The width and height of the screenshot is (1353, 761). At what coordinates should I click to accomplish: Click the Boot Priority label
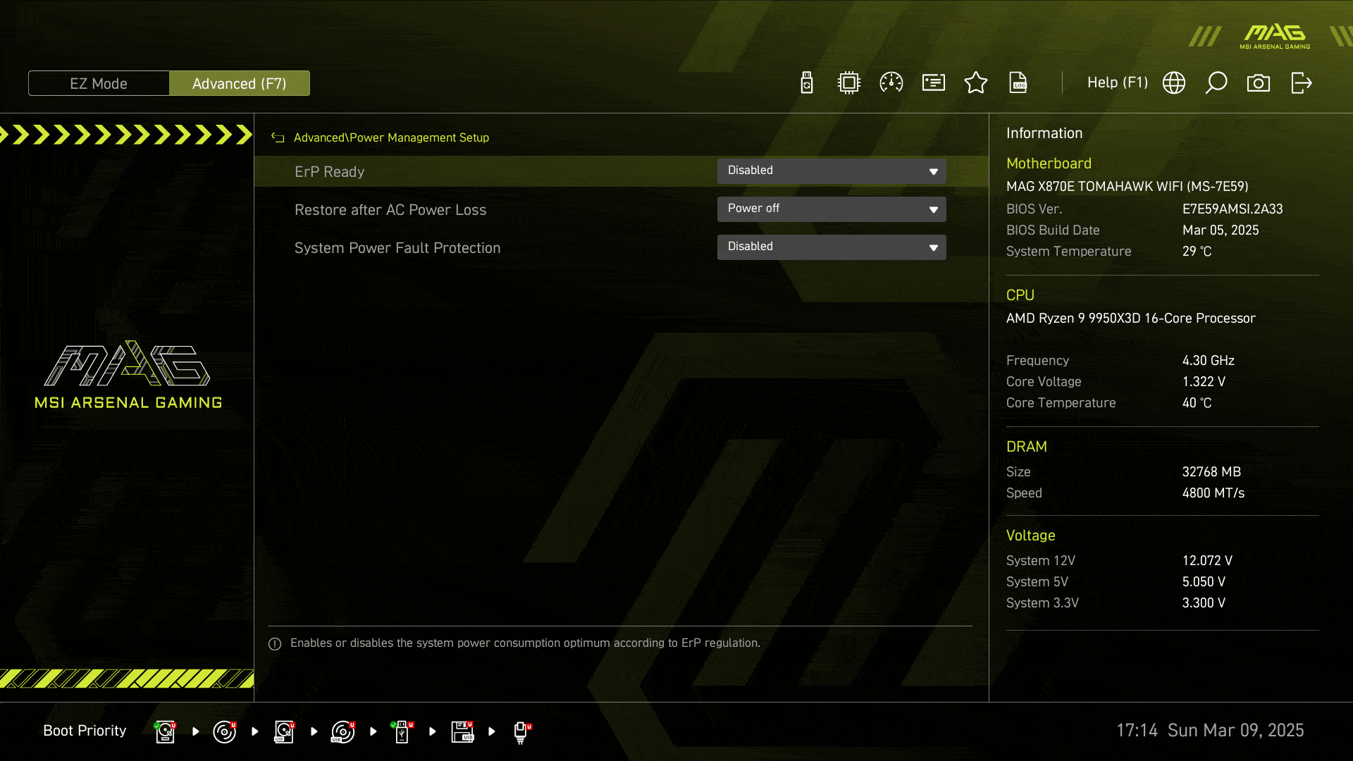(x=85, y=731)
